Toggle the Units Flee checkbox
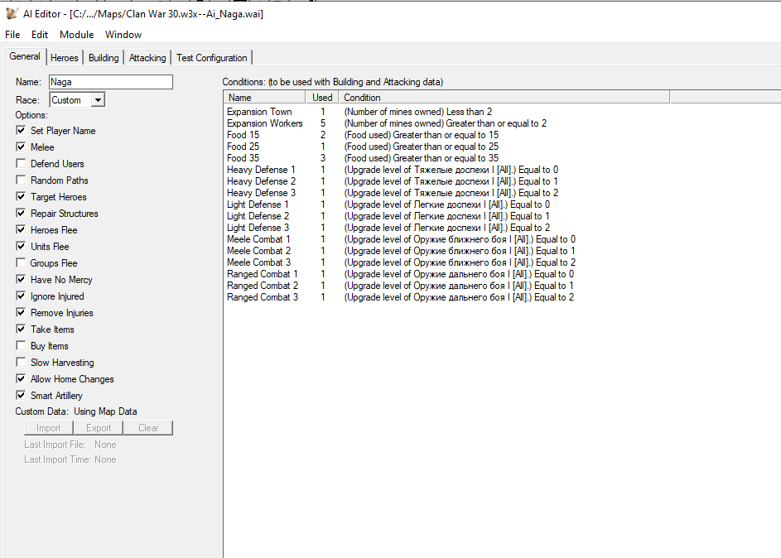This screenshot has width=781, height=558. 21,246
